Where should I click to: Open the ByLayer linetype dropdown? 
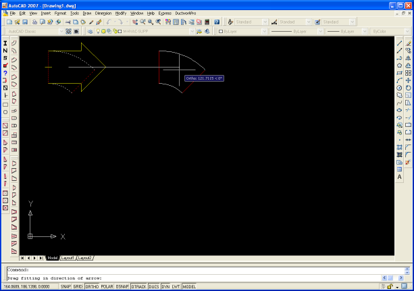point(320,32)
